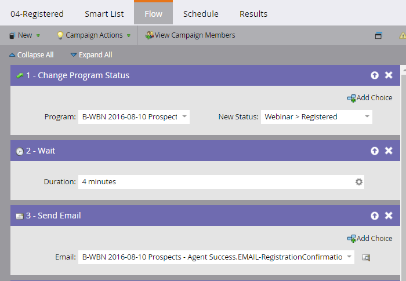Move the Send Email step up
The width and height of the screenshot is (406, 281).
(375, 216)
